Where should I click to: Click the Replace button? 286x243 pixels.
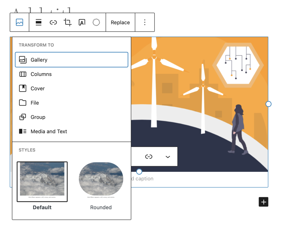tap(120, 22)
